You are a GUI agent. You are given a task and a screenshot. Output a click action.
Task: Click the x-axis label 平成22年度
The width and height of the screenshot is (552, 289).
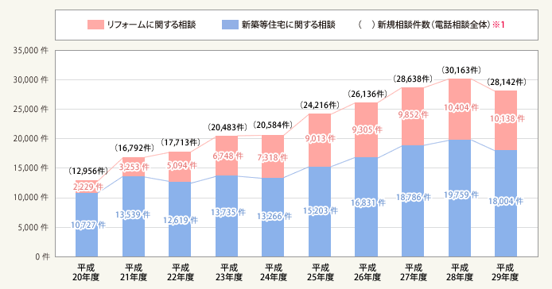tap(181, 273)
